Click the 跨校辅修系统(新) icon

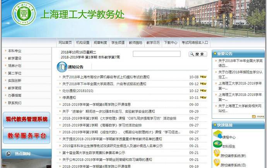click(217, 154)
